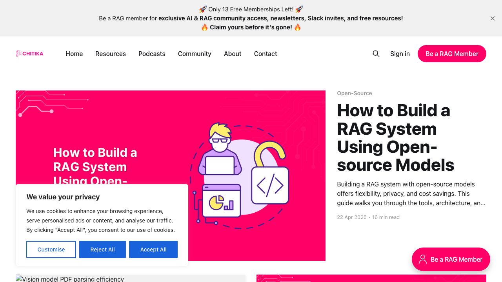The height and width of the screenshot is (282, 502).
Task: Navigate to the About page
Action: tap(233, 54)
